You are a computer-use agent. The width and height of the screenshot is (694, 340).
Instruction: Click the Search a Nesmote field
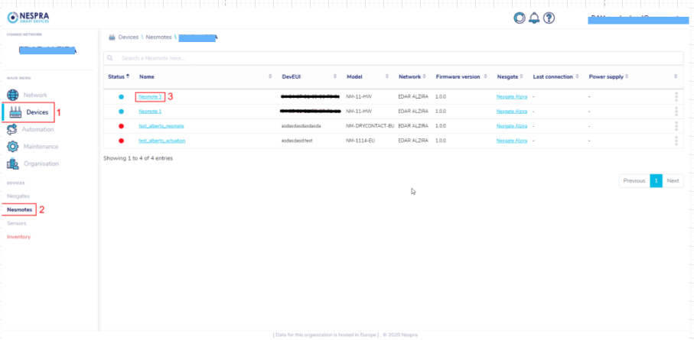393,58
